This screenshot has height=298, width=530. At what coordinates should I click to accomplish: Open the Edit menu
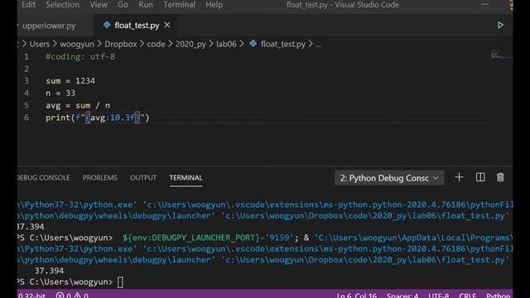[28, 5]
